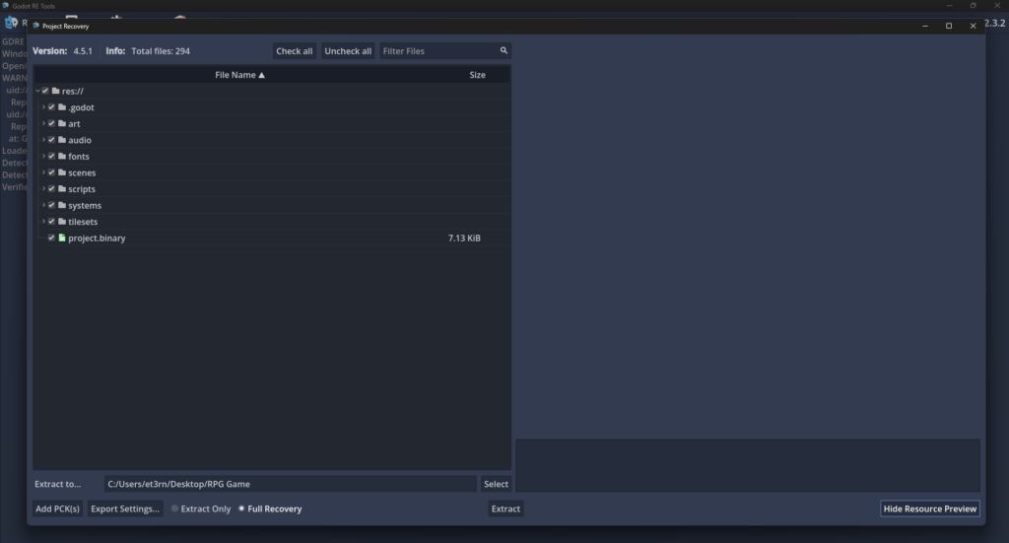The image size is (1009, 543).
Task: Collapse the res:// root node
Action: [37, 91]
